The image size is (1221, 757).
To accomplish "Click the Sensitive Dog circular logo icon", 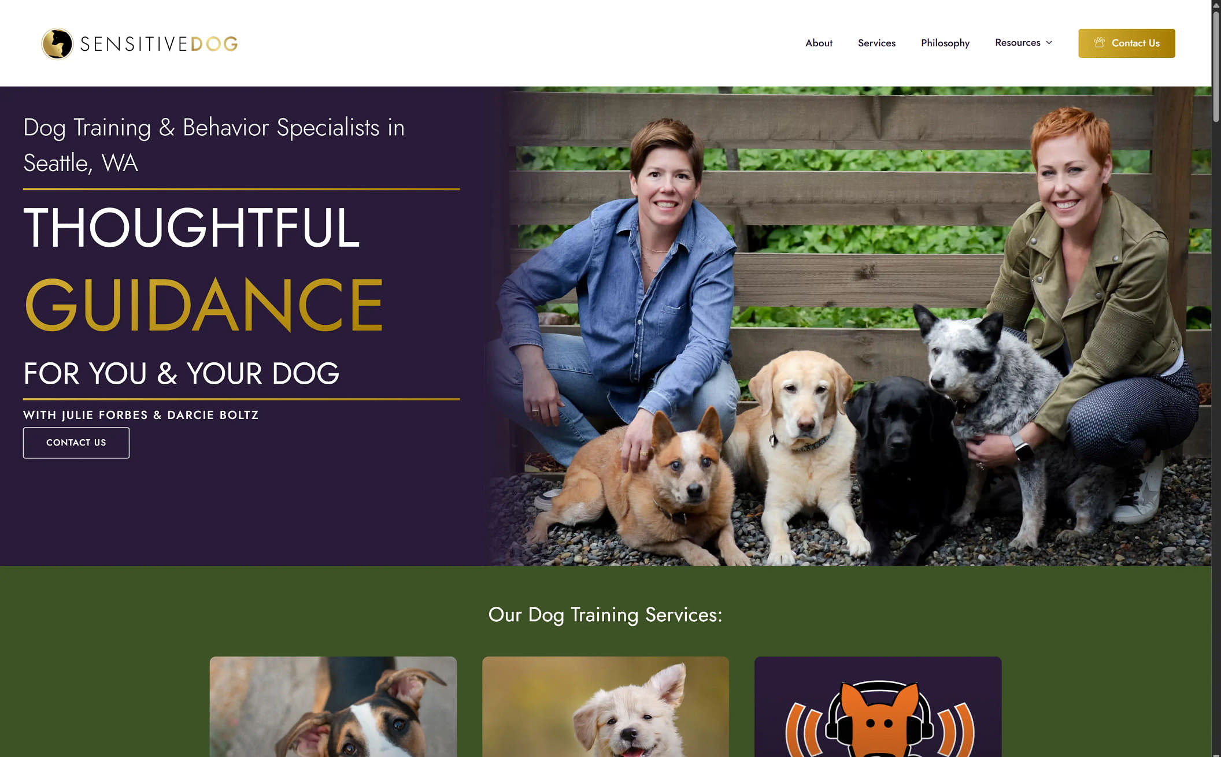I will coord(57,43).
